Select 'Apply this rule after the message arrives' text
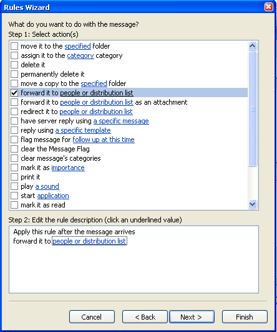Image resolution: width=277 pixels, height=332 pixels. click(x=74, y=232)
